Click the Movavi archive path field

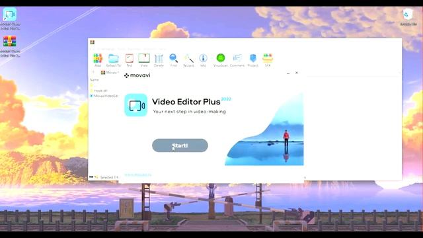110,72
